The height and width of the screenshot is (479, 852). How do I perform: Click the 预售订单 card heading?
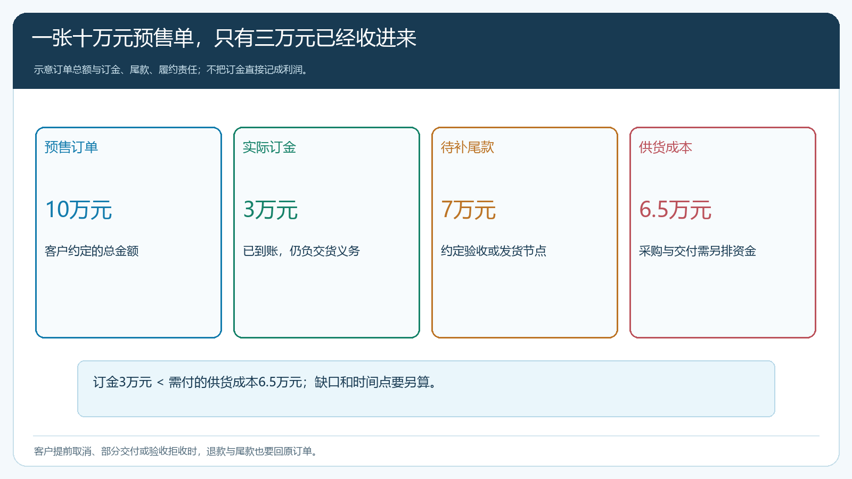[71, 147]
